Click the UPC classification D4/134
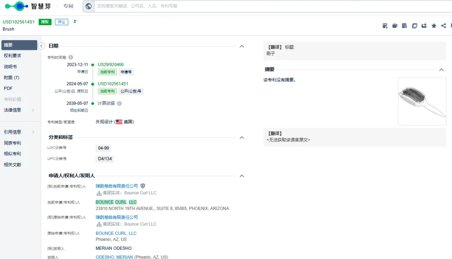 pyautogui.click(x=105, y=159)
